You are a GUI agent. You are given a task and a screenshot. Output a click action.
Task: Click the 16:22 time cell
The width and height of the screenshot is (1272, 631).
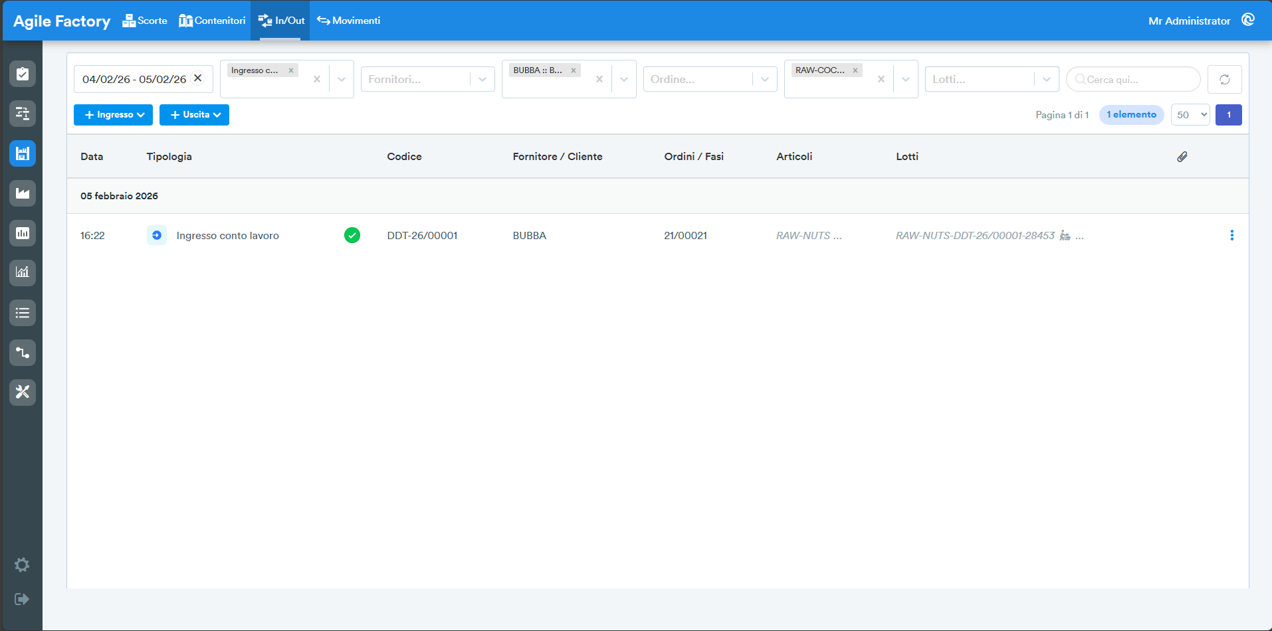point(92,235)
